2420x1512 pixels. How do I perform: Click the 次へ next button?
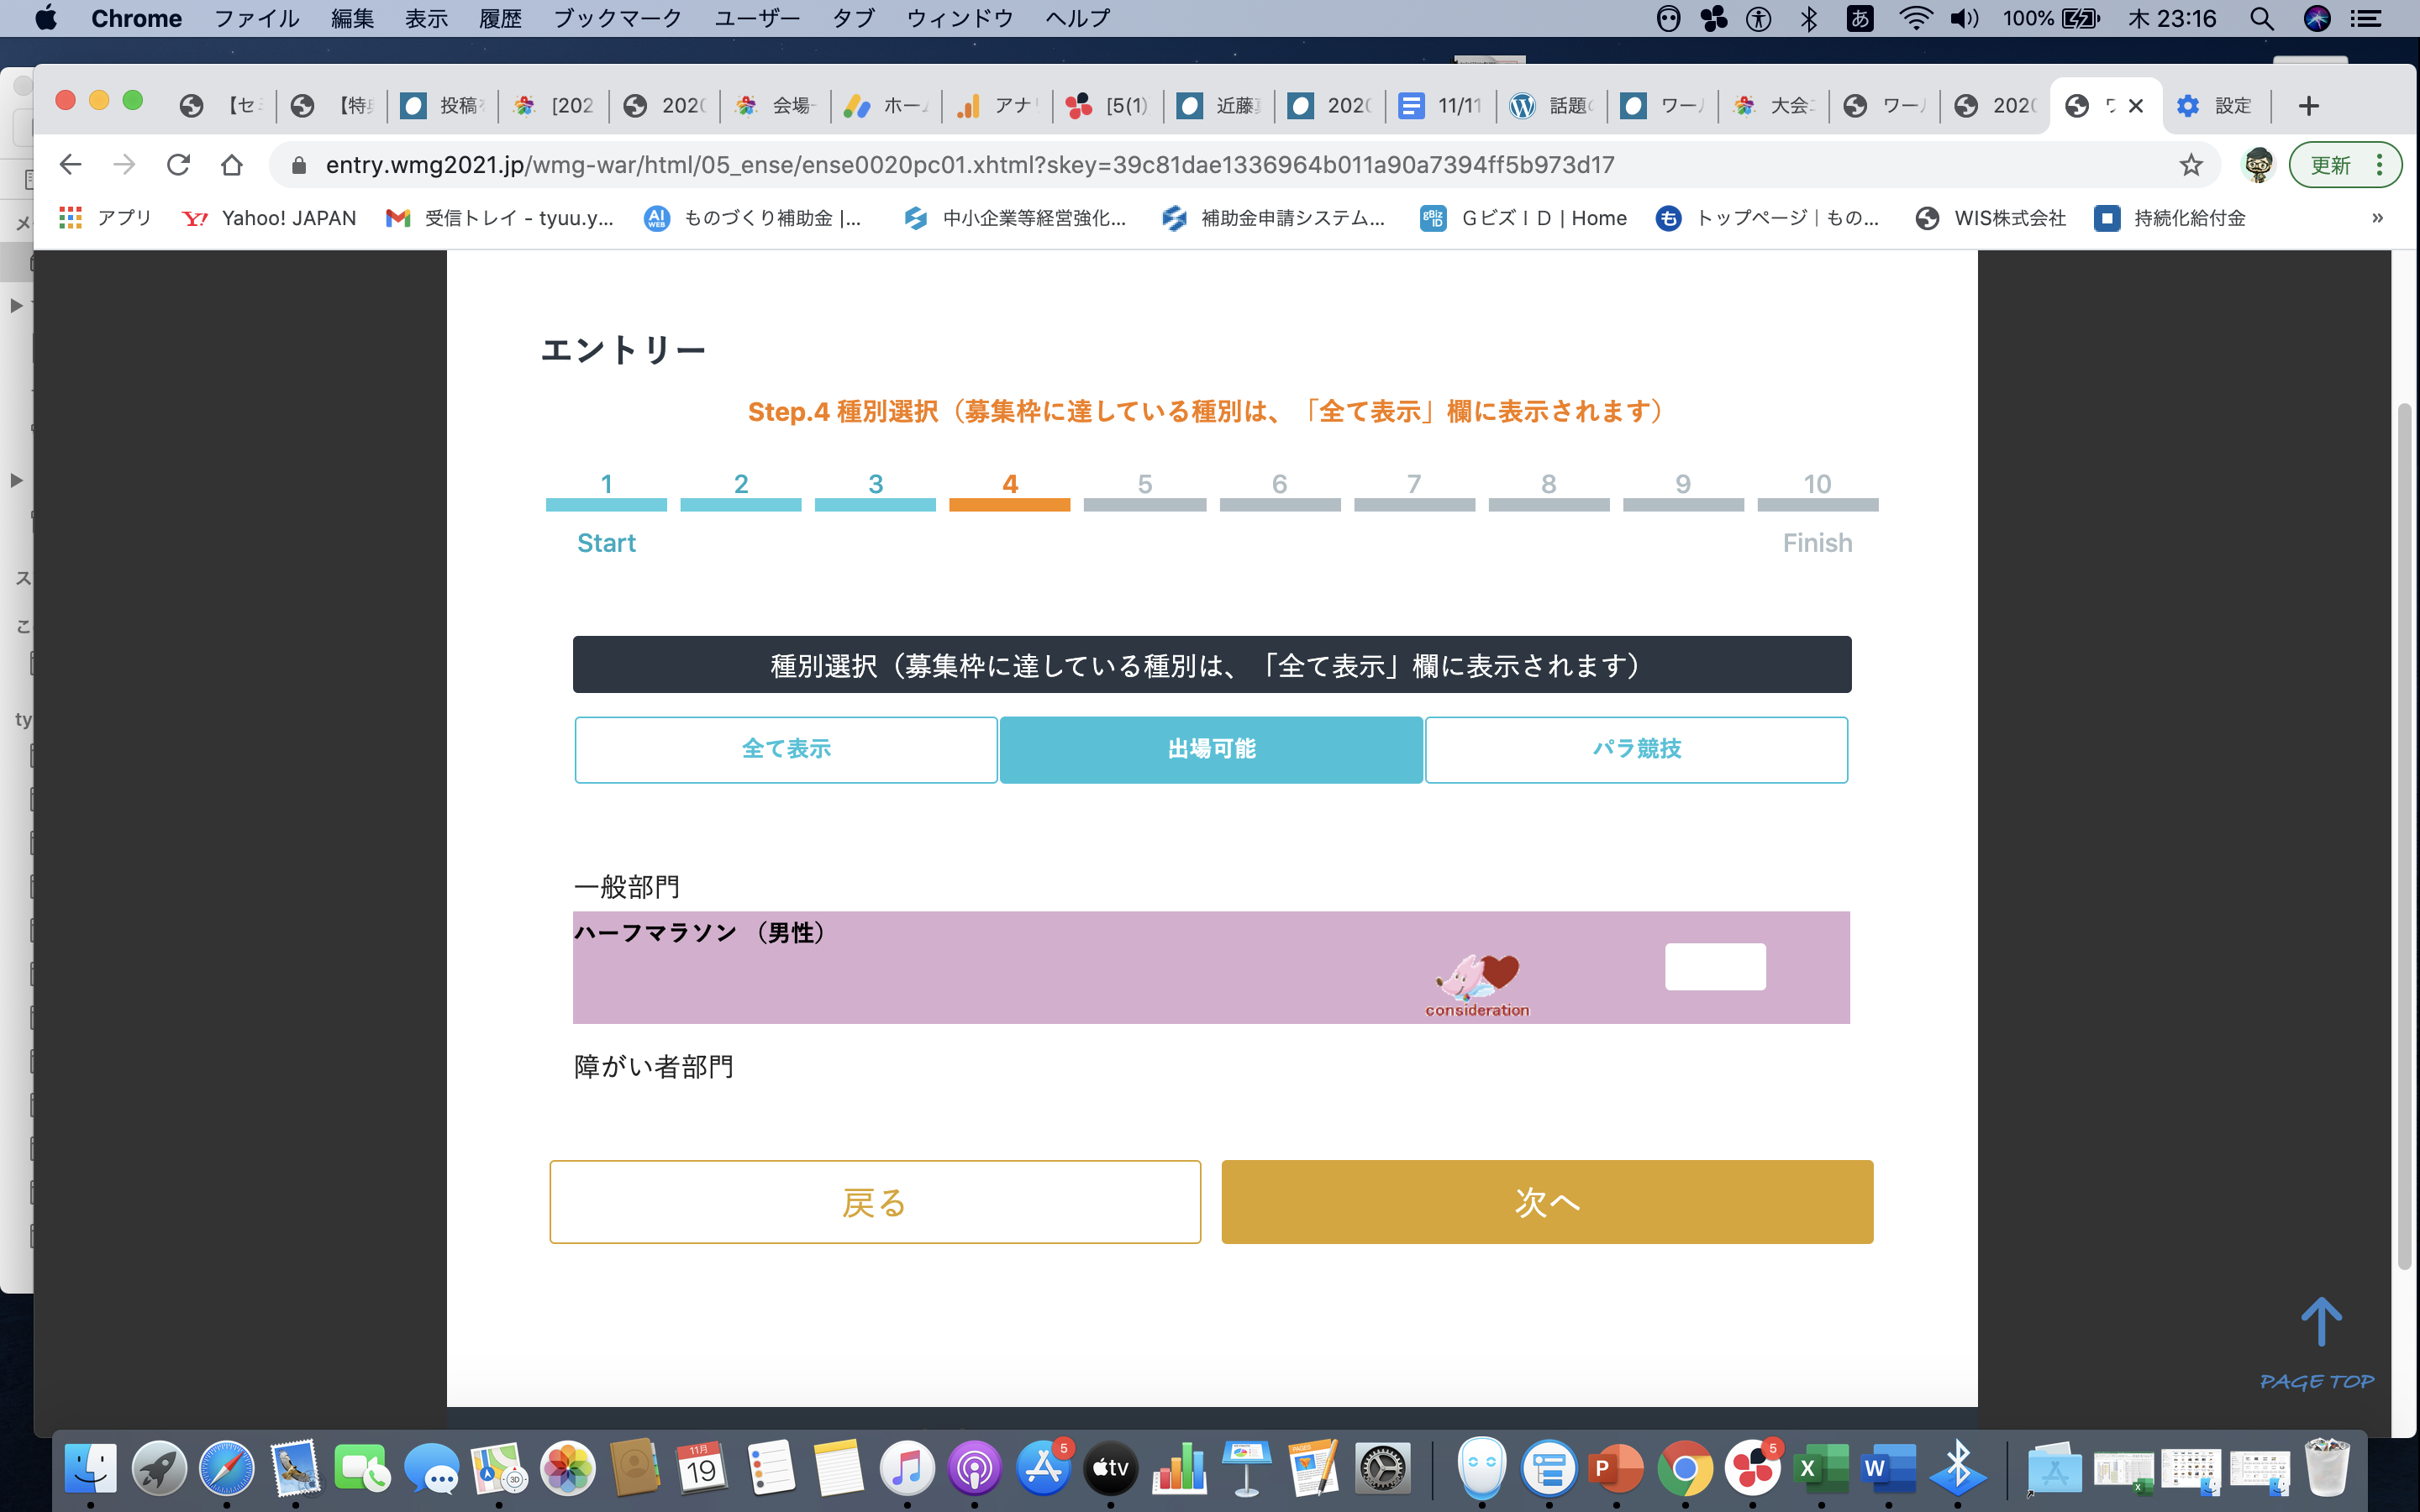(x=1547, y=1202)
